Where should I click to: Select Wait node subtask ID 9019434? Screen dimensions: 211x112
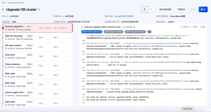pyautogui.click(x=38, y=103)
